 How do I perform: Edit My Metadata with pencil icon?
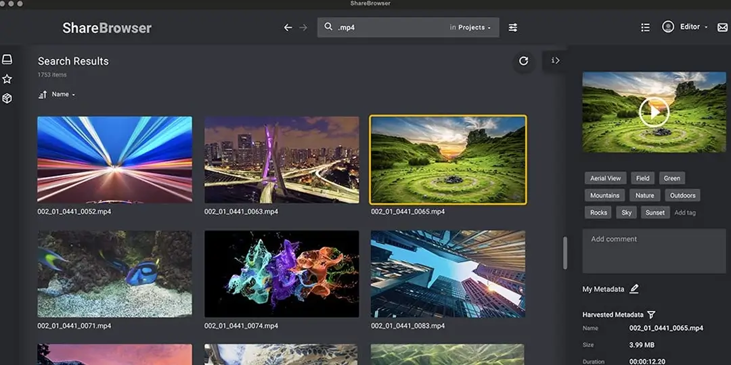click(x=634, y=289)
